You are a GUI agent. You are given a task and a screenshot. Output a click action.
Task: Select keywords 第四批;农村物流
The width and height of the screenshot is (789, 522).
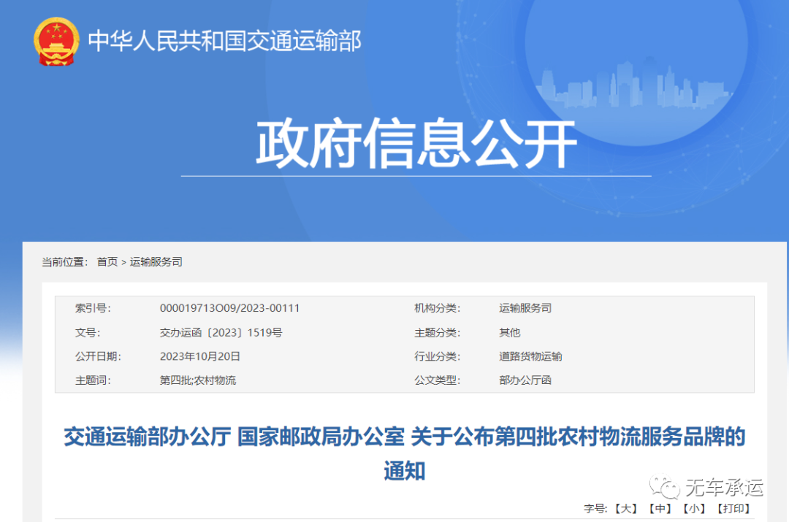(x=198, y=380)
